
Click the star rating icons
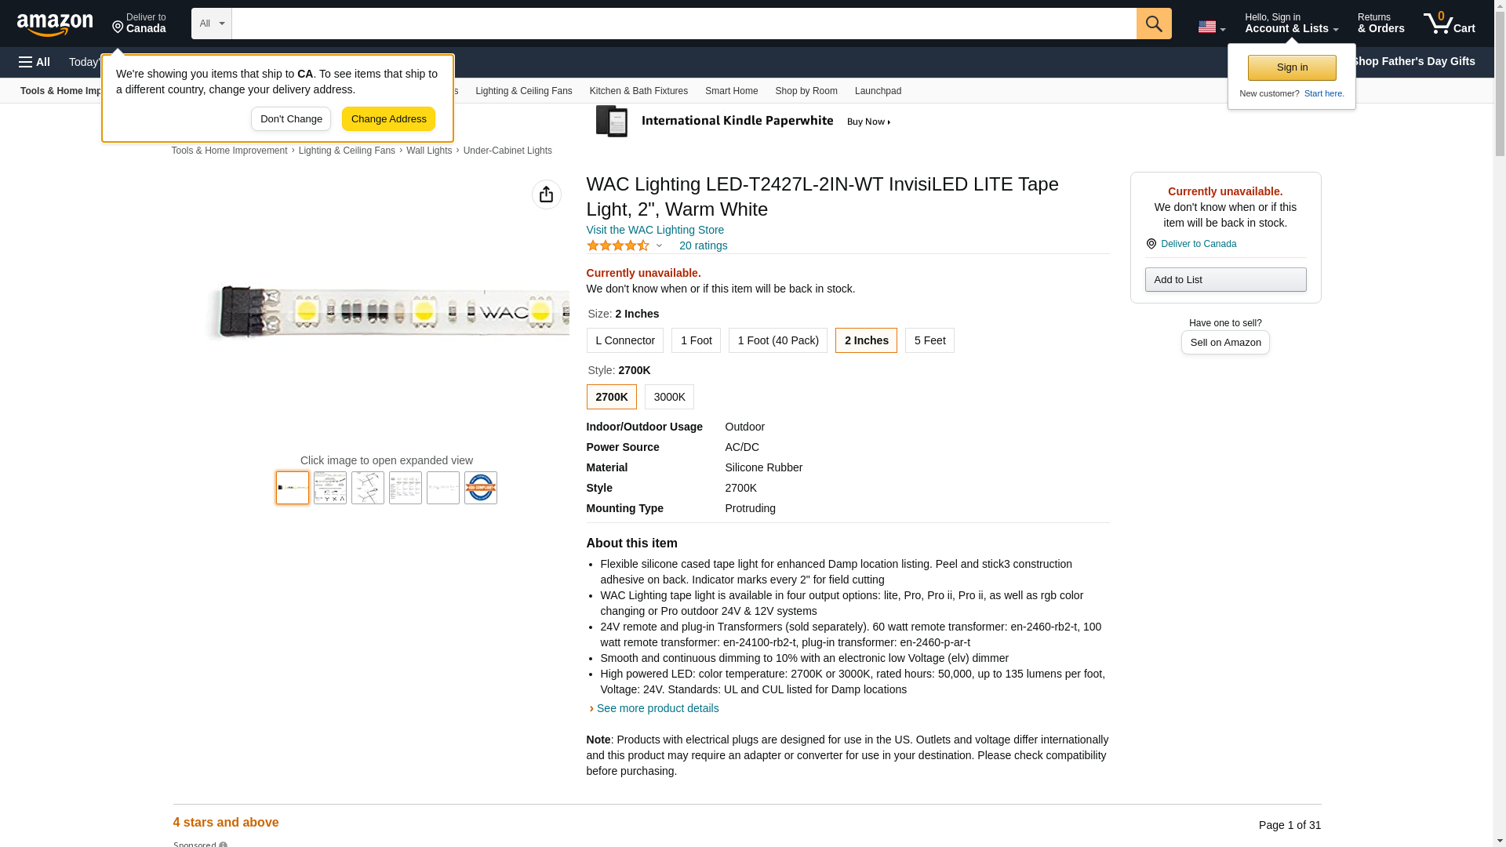click(618, 245)
